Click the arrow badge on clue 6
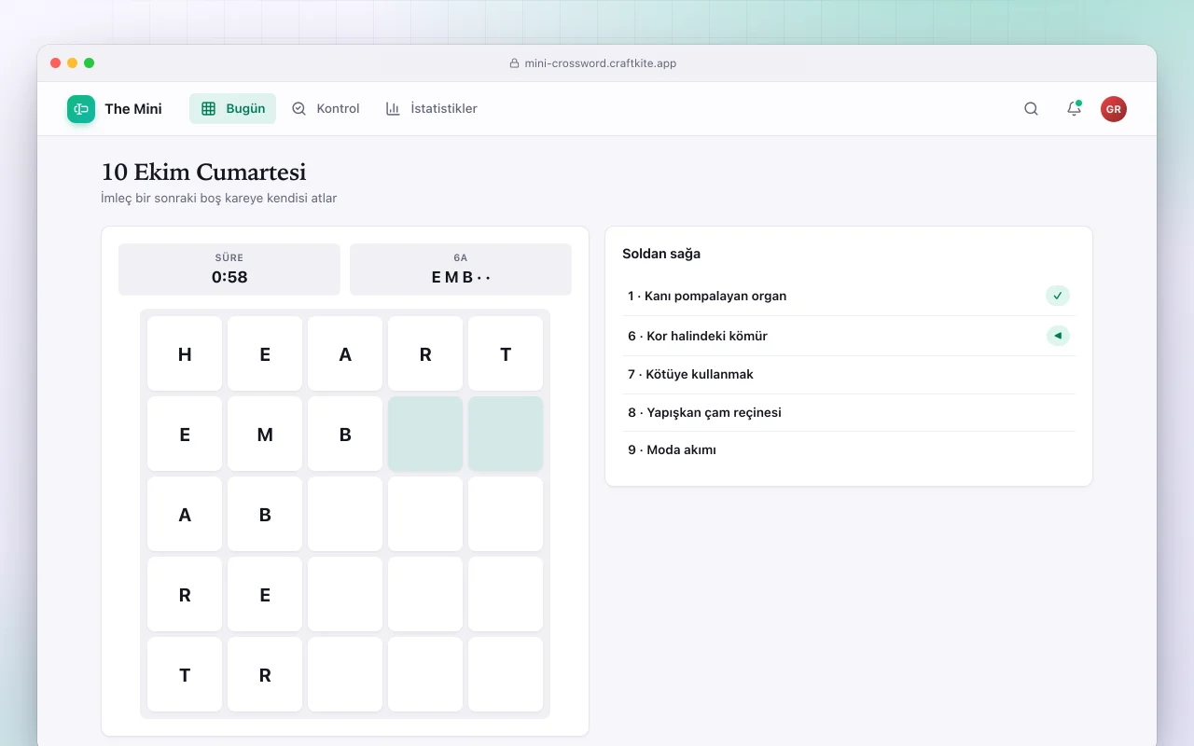The image size is (1194, 746). pos(1058,336)
